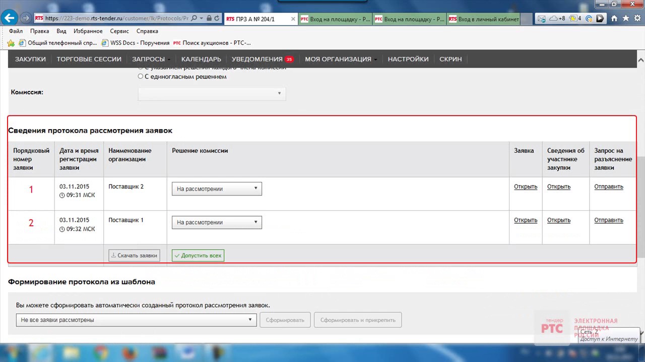The width and height of the screenshot is (645, 362).
Task: Send clarification request to Поставщик 1
Action: (x=609, y=220)
